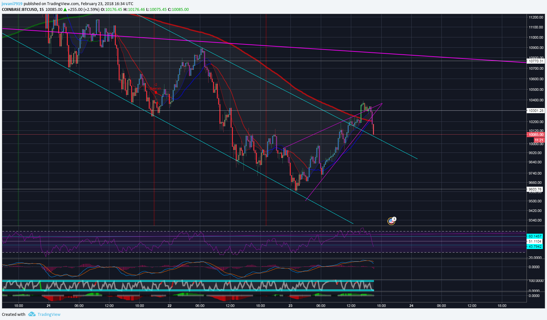Click the 10500.00 price axis label

point(536,90)
